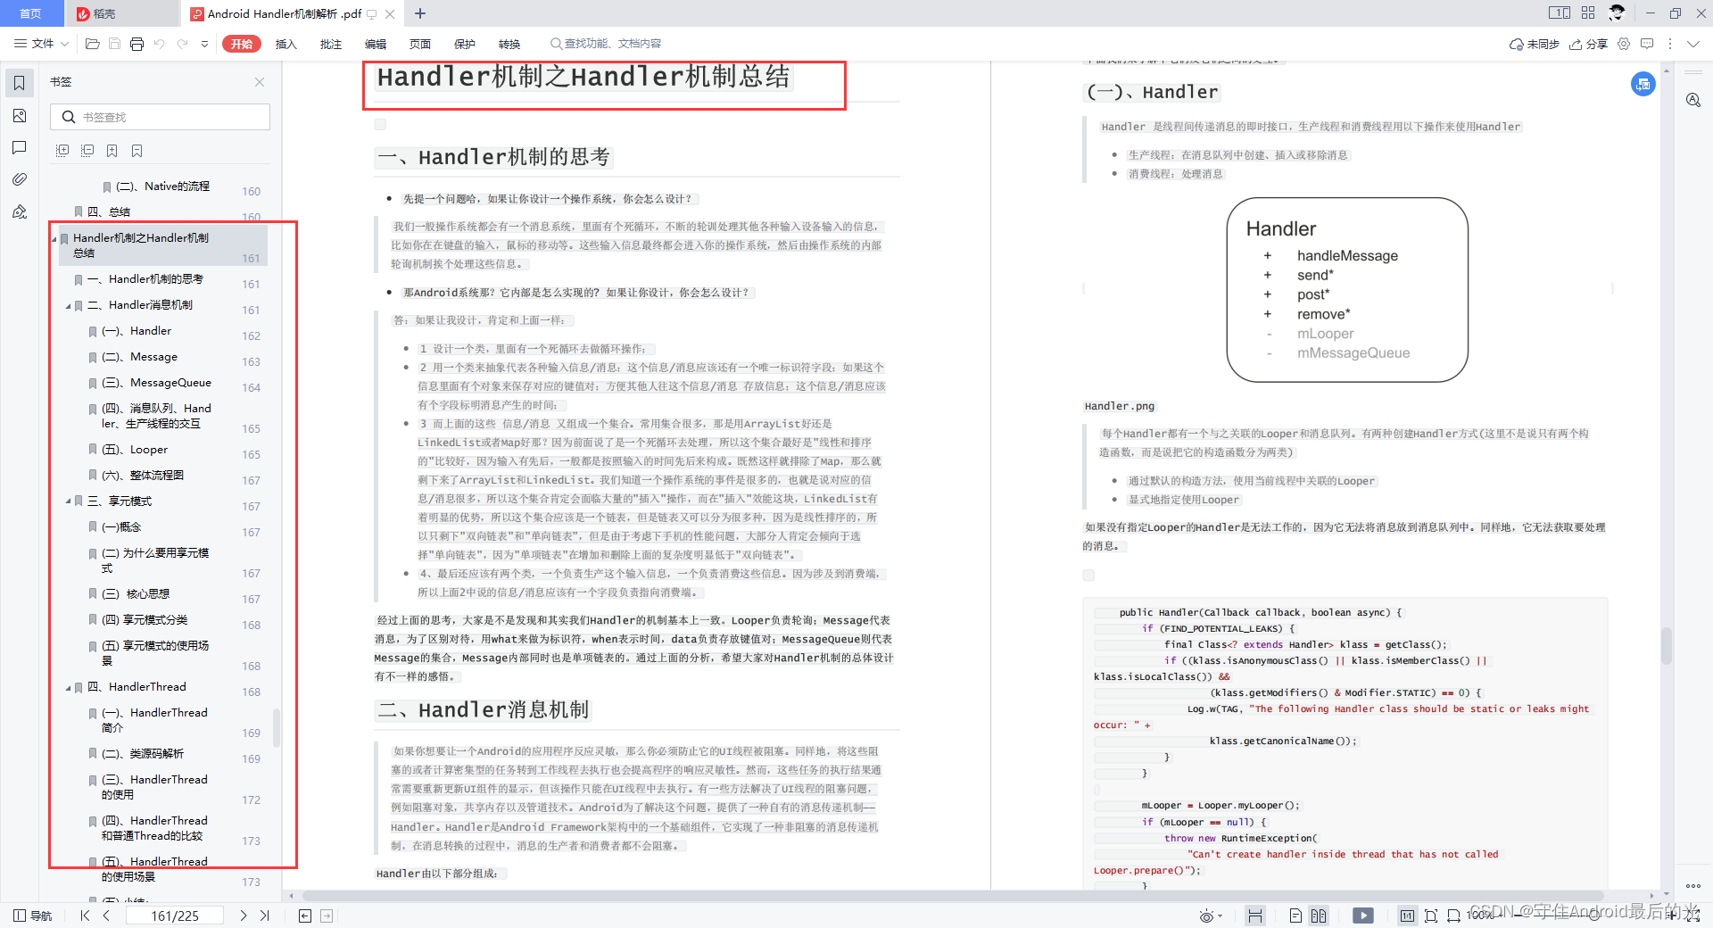Go to previous page arrow in status bar
Viewport: 1713px width, 928px height.
tap(106, 916)
